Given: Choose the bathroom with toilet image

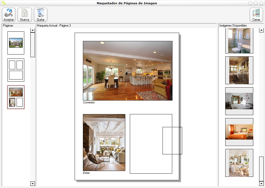Looking at the screenshot, I should (239, 41).
